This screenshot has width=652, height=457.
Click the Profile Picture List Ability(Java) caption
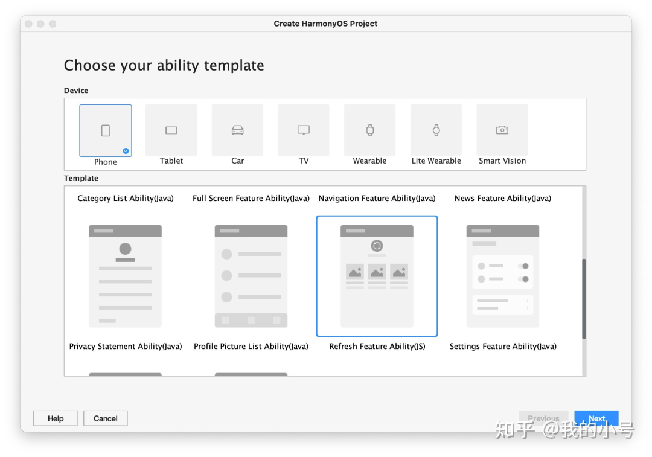251,347
